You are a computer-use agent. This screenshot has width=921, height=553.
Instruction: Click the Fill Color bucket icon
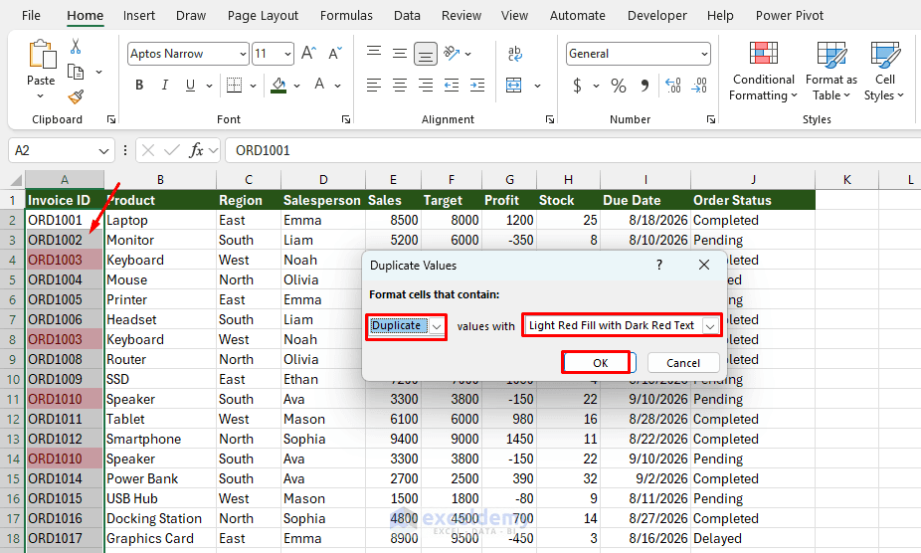click(x=278, y=86)
